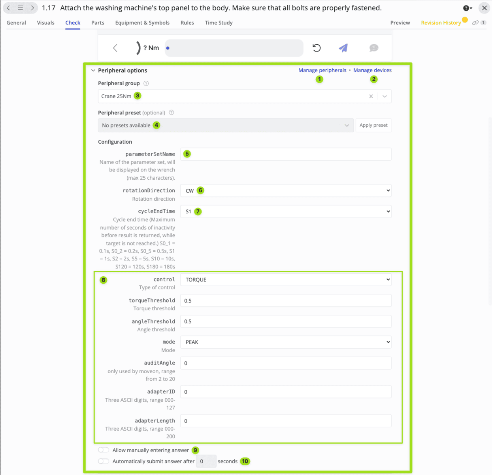Switch to the Parts tab
The width and height of the screenshot is (492, 475).
[x=98, y=23]
